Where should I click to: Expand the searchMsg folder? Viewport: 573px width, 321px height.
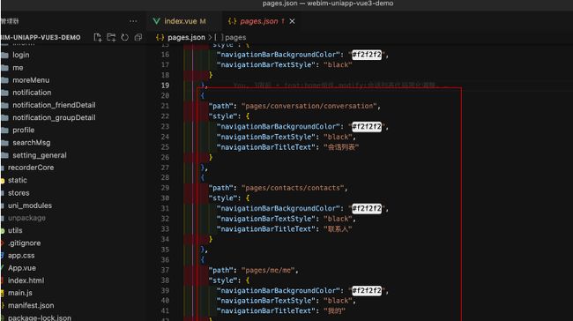point(32,143)
